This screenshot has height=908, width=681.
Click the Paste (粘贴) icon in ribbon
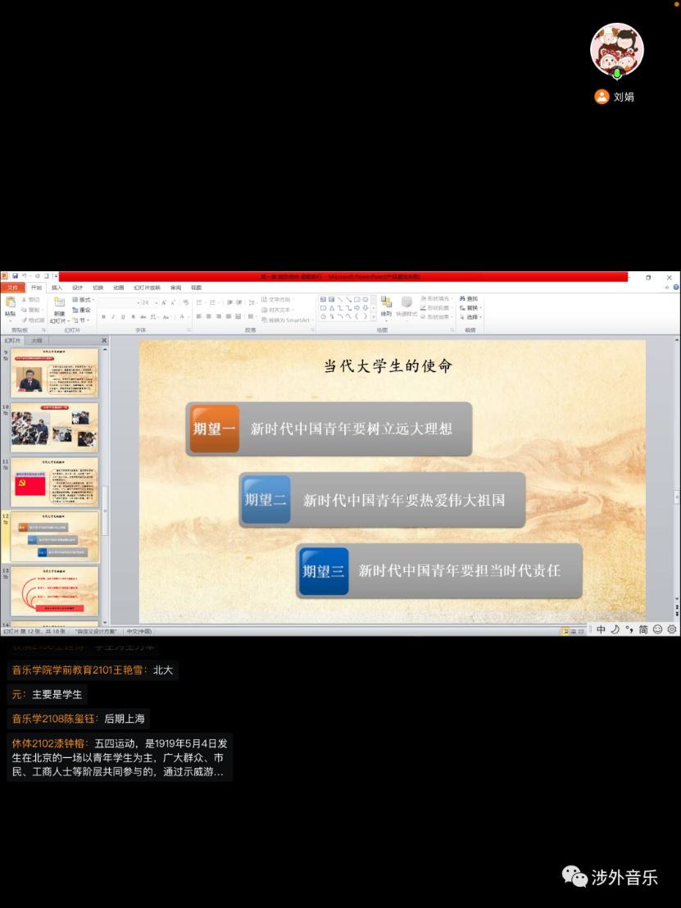pos(10,304)
